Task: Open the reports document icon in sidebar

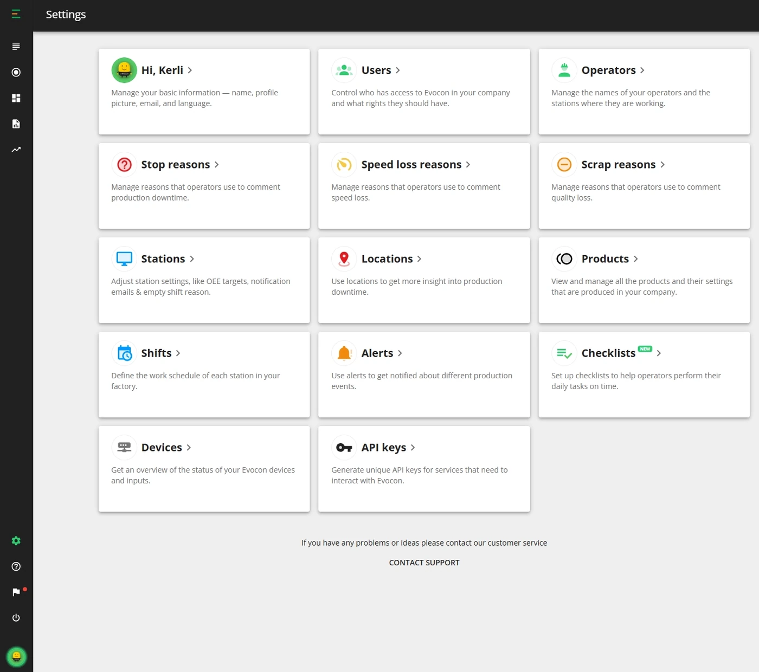Action: pyautogui.click(x=16, y=124)
